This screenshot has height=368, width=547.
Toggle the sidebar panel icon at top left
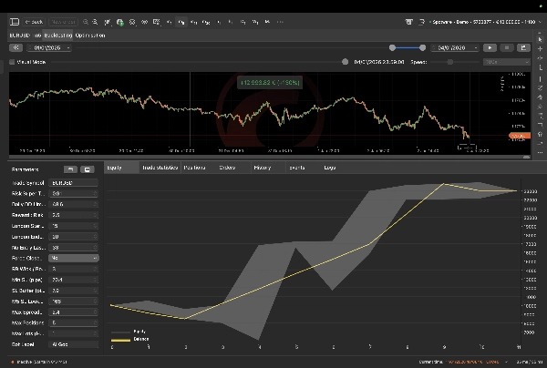(13, 21)
